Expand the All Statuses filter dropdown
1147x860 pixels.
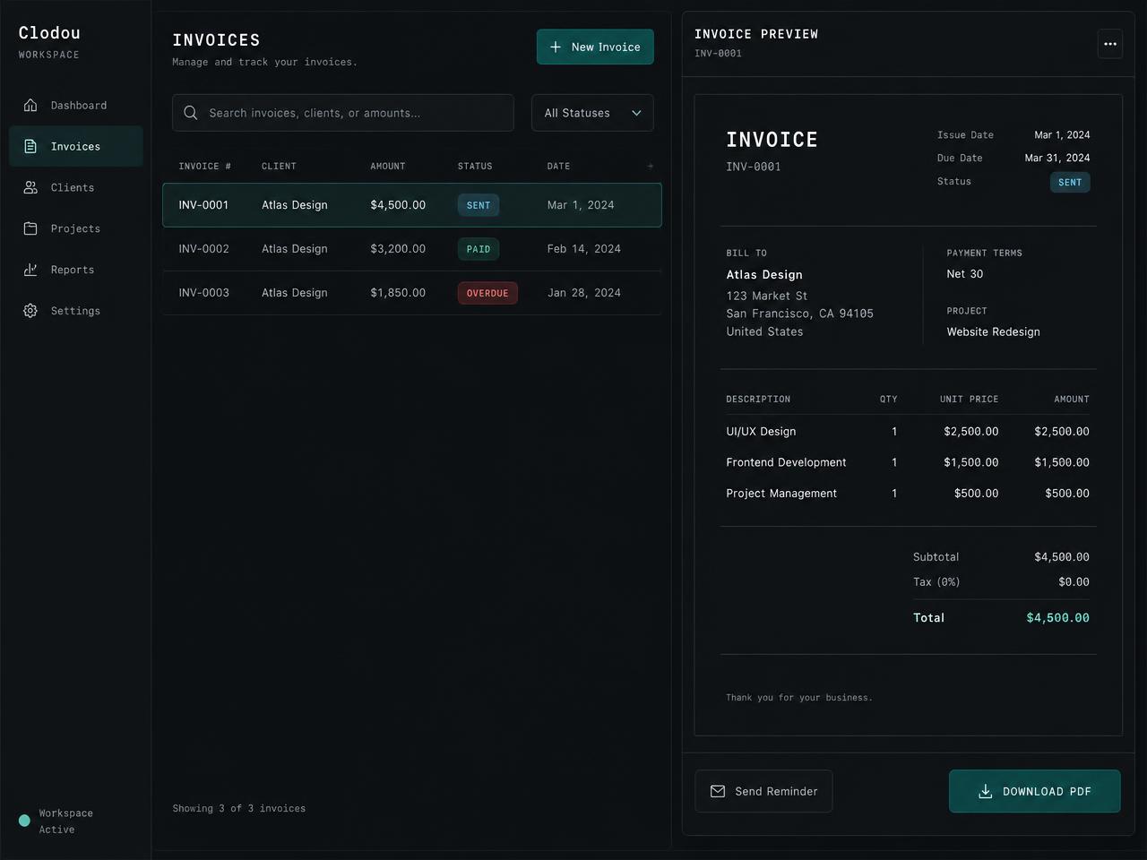pyautogui.click(x=592, y=113)
